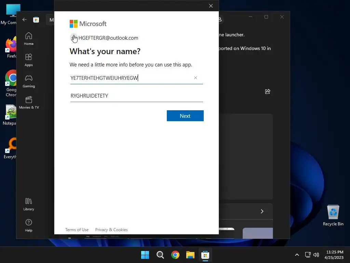
Task: Click the Store back arrow
Action: pos(25,20)
